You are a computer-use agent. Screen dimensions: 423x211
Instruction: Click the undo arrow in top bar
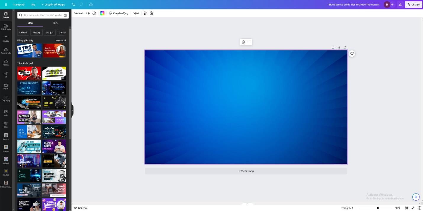coord(74,4)
